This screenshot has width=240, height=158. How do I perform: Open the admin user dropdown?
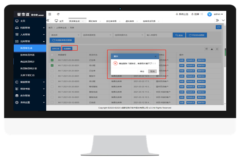pos(218,14)
